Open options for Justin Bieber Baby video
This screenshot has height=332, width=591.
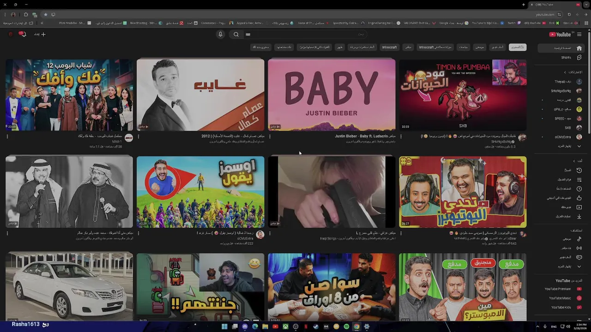[270, 136]
